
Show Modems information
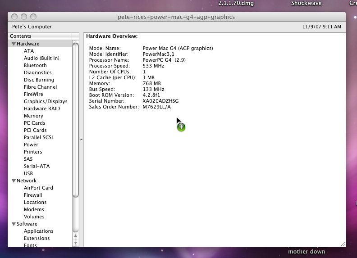34,209
